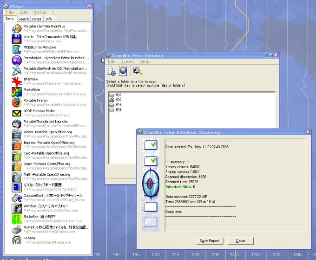
Task: Launch PicPrint printer icon
Action: pos(17,230)
